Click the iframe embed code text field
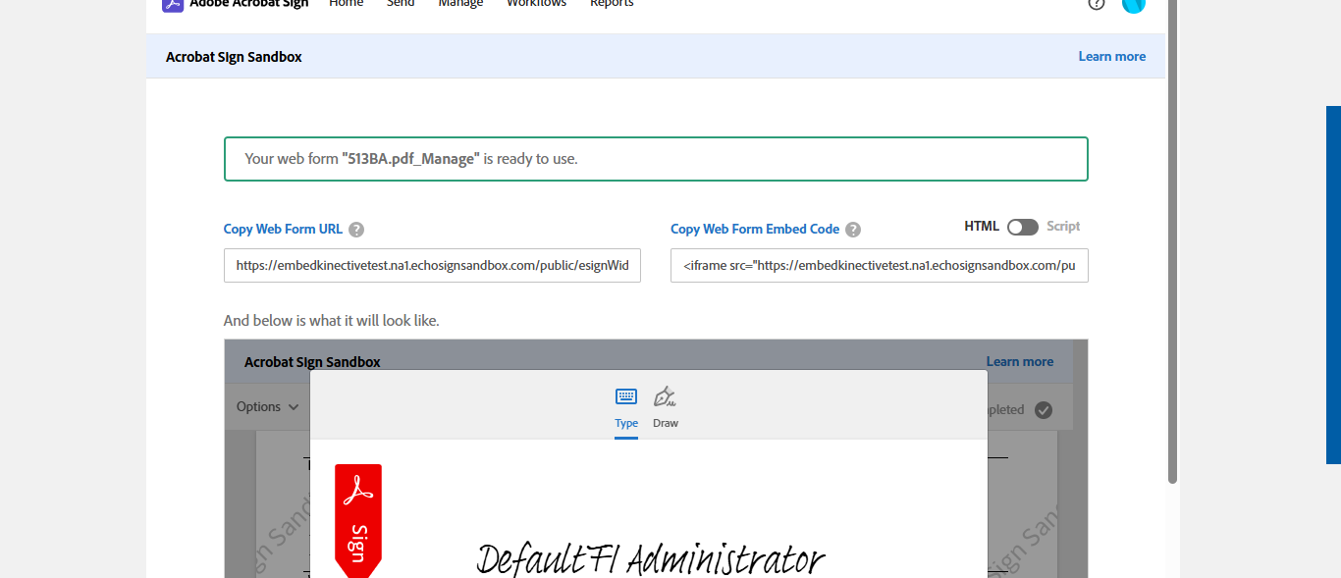The height and width of the screenshot is (578, 1341). point(879,265)
